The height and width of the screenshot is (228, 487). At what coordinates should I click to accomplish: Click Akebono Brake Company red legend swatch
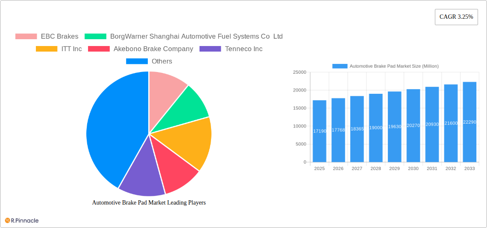click(99, 49)
